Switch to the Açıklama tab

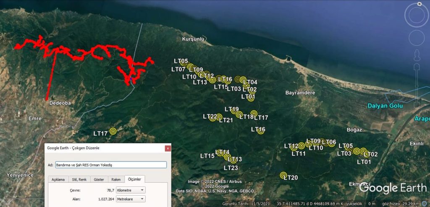[x=58, y=179]
